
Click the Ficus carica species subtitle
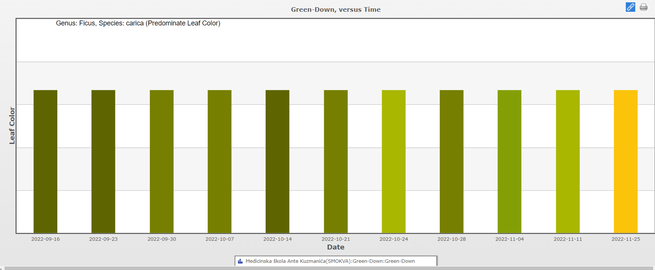138,23
